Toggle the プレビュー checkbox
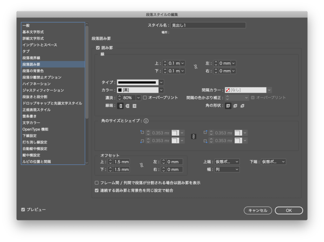The height and width of the screenshot is (242, 324). click(x=23, y=210)
